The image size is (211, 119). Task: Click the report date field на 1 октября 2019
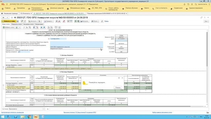point(58,39)
